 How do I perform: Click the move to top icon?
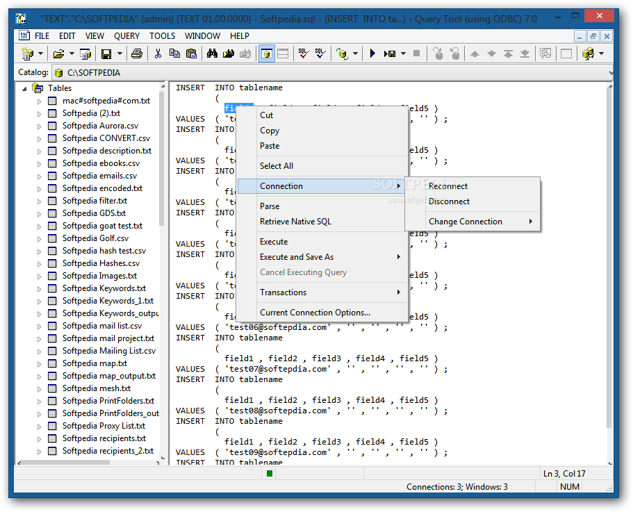[508, 53]
